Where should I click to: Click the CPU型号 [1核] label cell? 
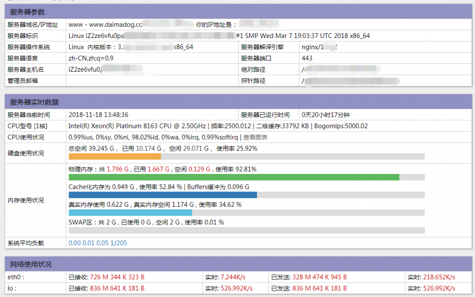[x=35, y=126]
